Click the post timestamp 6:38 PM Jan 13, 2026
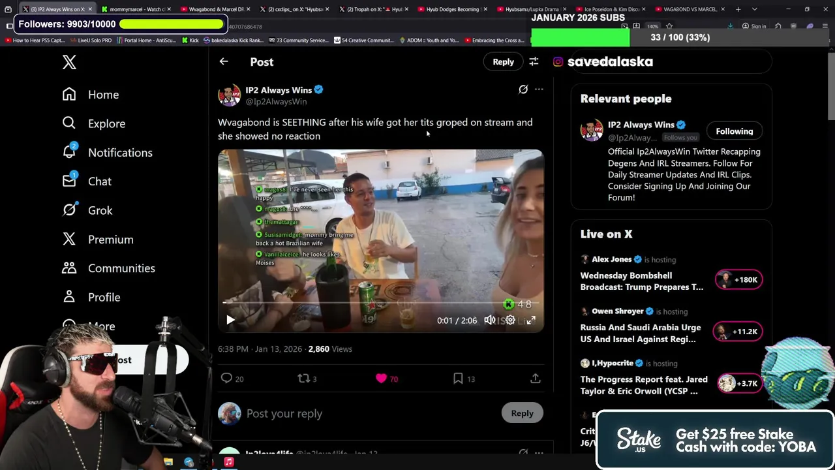Screen dimensions: 835x470 click(260, 349)
